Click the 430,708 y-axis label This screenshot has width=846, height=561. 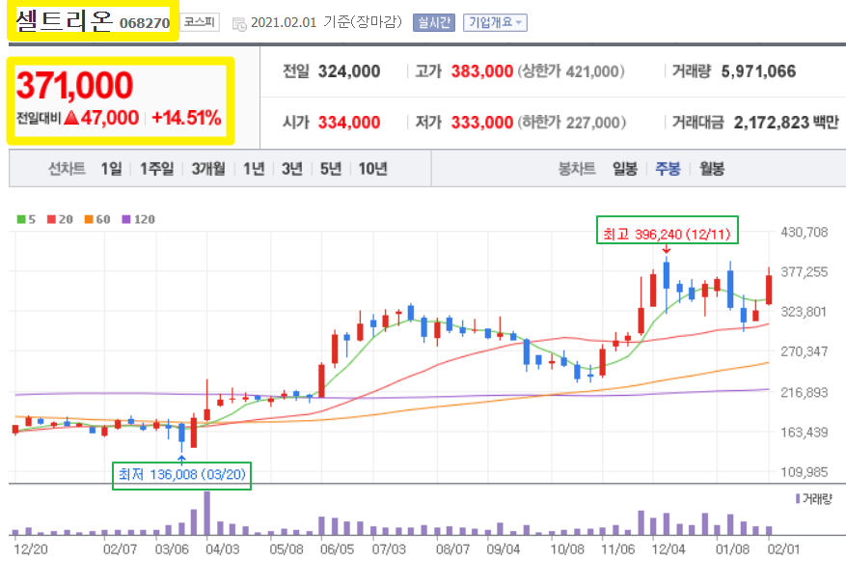click(804, 232)
